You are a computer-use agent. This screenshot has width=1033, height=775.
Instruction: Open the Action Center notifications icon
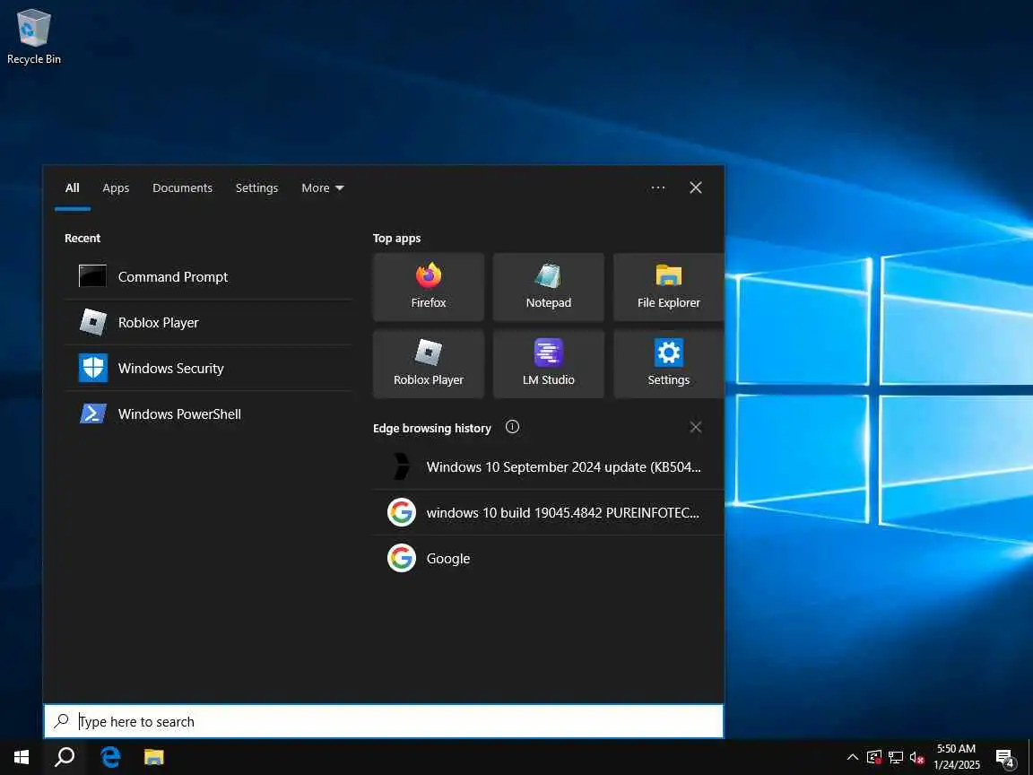1004,757
